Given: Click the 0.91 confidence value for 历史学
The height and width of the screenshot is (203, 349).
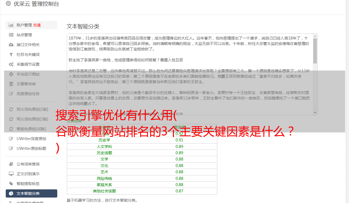Looking at the screenshot, I should click(179, 140).
